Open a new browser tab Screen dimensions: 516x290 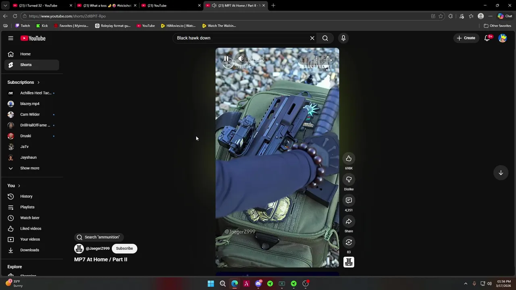pos(273,5)
